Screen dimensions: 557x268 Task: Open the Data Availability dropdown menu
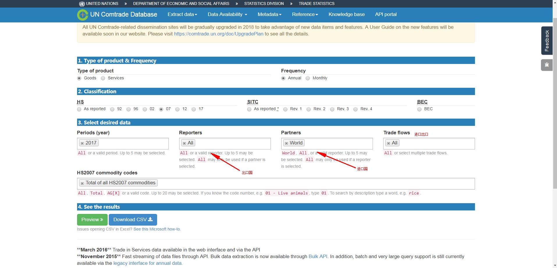tap(227, 15)
